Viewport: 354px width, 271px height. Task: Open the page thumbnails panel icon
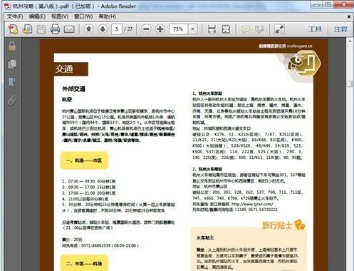12,64
